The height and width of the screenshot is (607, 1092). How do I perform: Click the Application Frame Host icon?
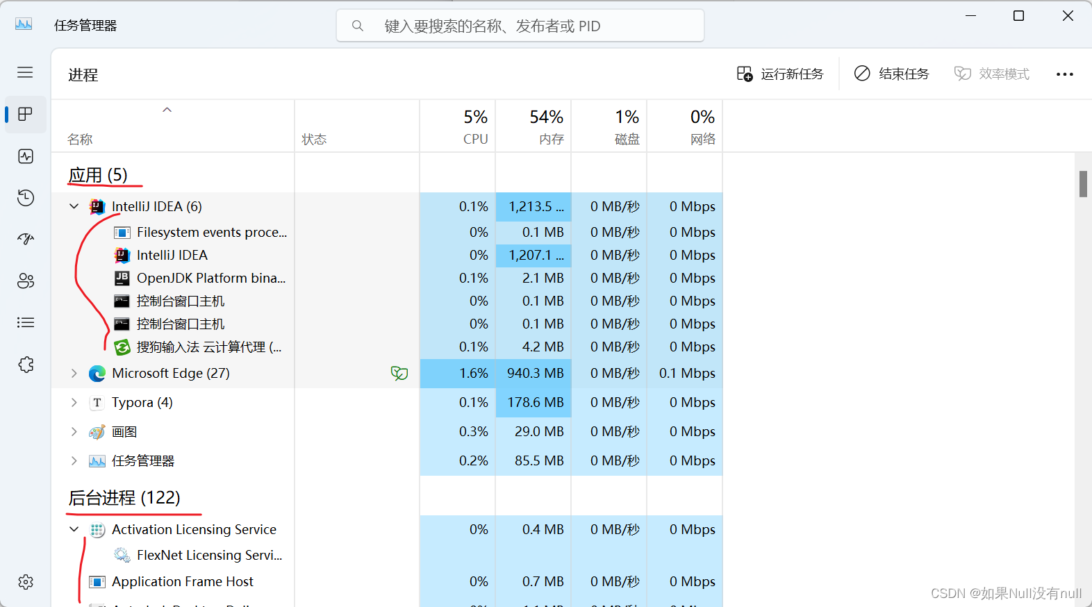97,581
